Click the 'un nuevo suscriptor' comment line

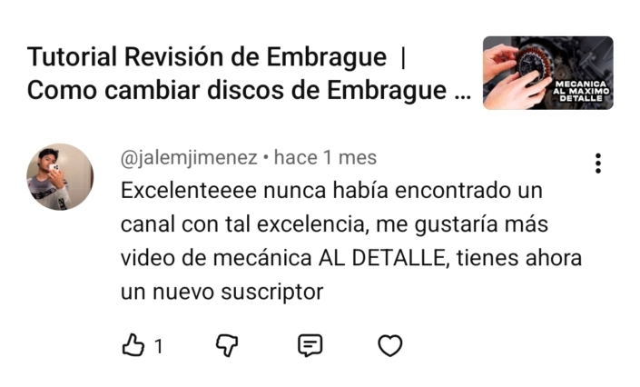(222, 292)
